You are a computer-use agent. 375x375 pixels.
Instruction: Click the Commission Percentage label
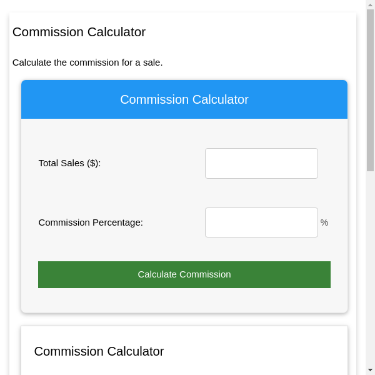[91, 222]
